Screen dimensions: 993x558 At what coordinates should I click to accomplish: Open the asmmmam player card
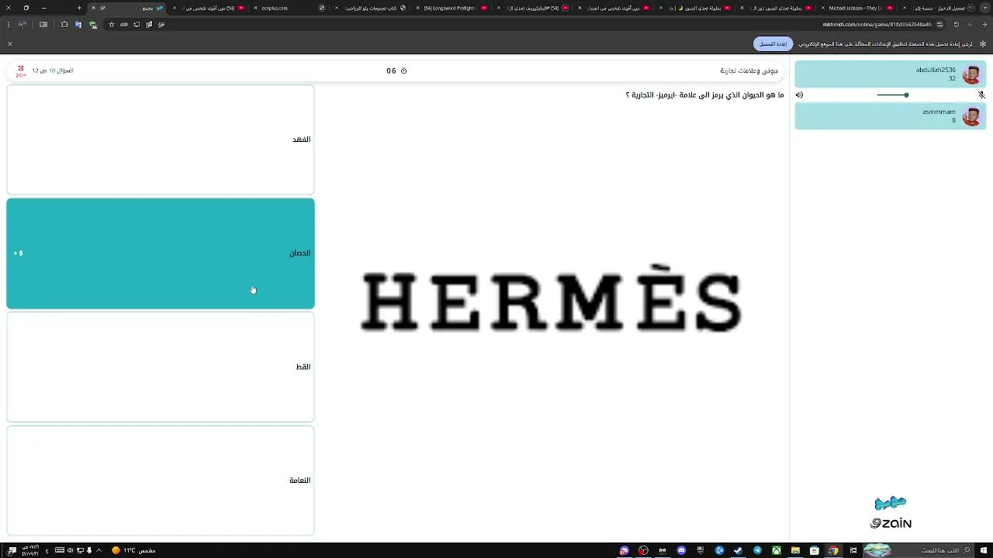pyautogui.click(x=891, y=116)
